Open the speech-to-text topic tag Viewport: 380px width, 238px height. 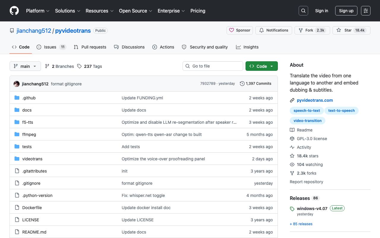(x=307, y=111)
